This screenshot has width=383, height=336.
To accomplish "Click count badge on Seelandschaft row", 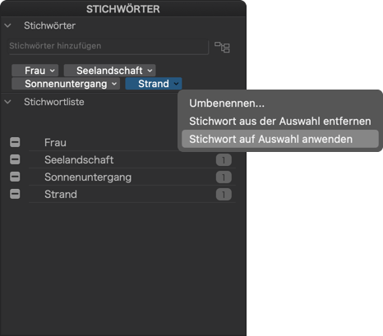I will point(224,160).
